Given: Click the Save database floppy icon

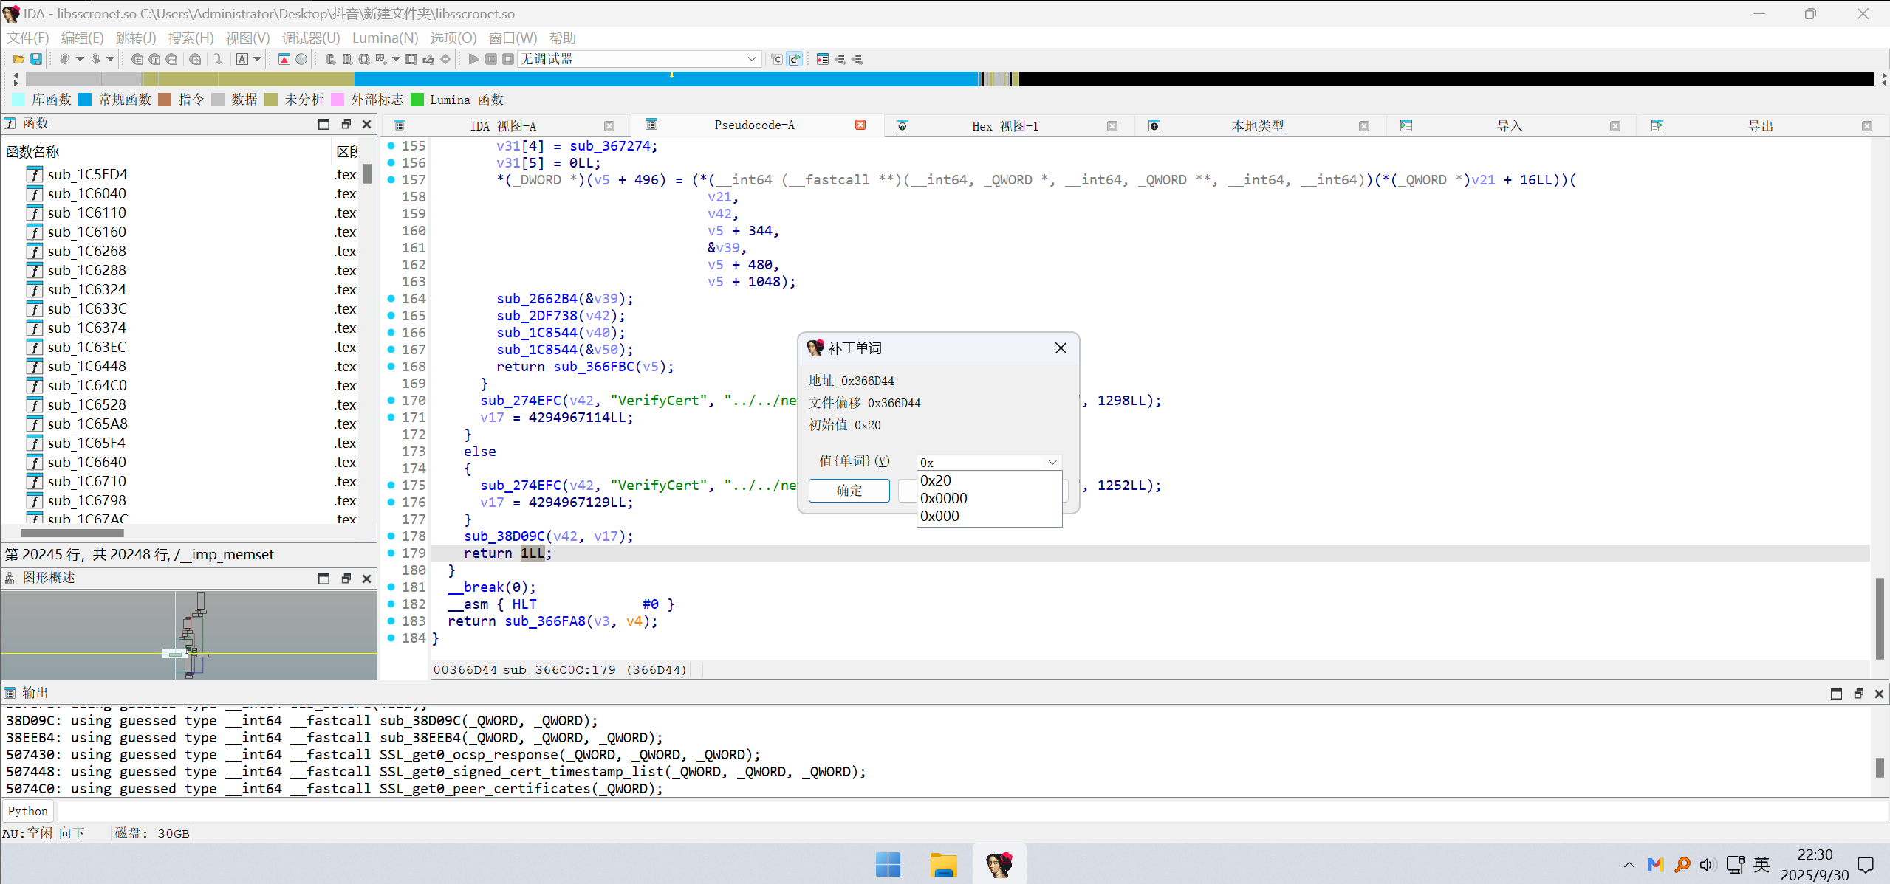Looking at the screenshot, I should point(35,59).
